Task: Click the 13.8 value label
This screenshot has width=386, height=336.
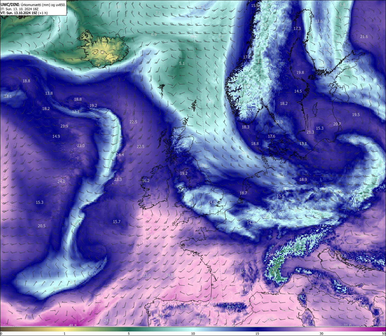Action: [x=49, y=93]
